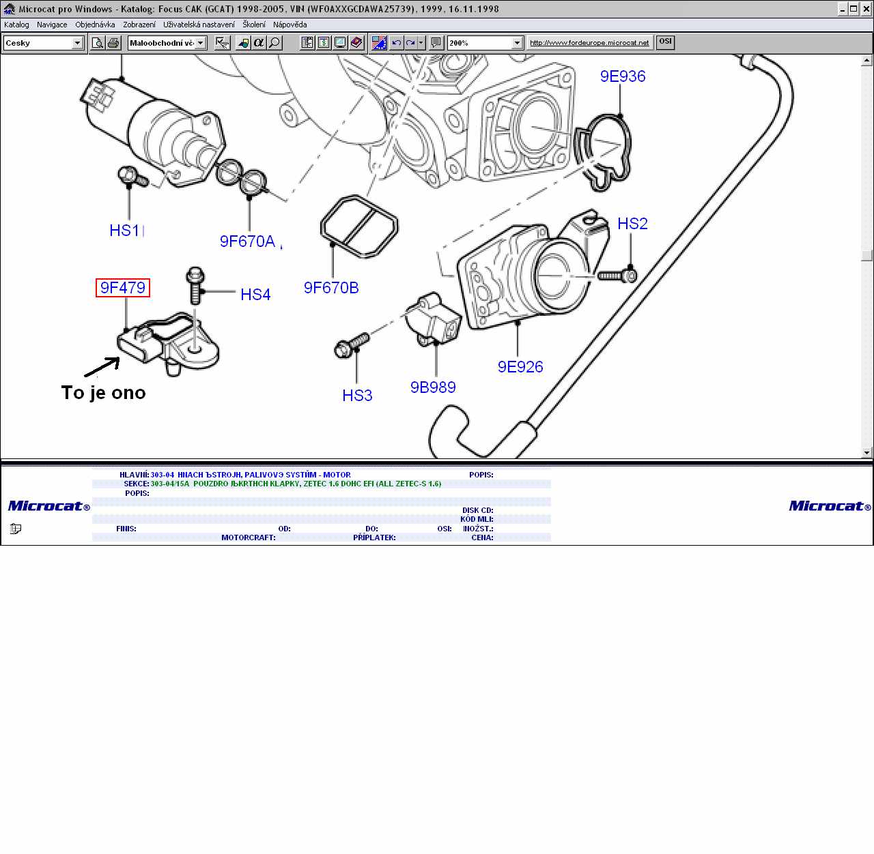Open the Cesky language dropdown
This screenshot has width=874, height=854.
(x=77, y=43)
